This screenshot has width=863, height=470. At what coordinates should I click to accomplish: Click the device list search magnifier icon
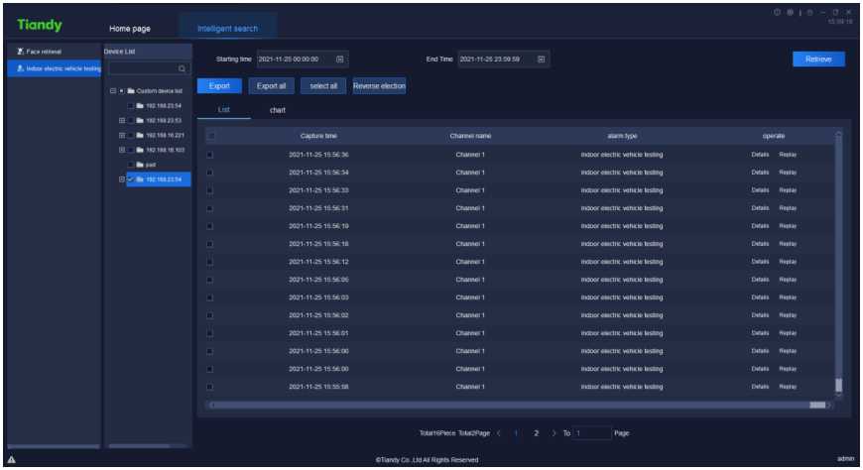coord(182,69)
